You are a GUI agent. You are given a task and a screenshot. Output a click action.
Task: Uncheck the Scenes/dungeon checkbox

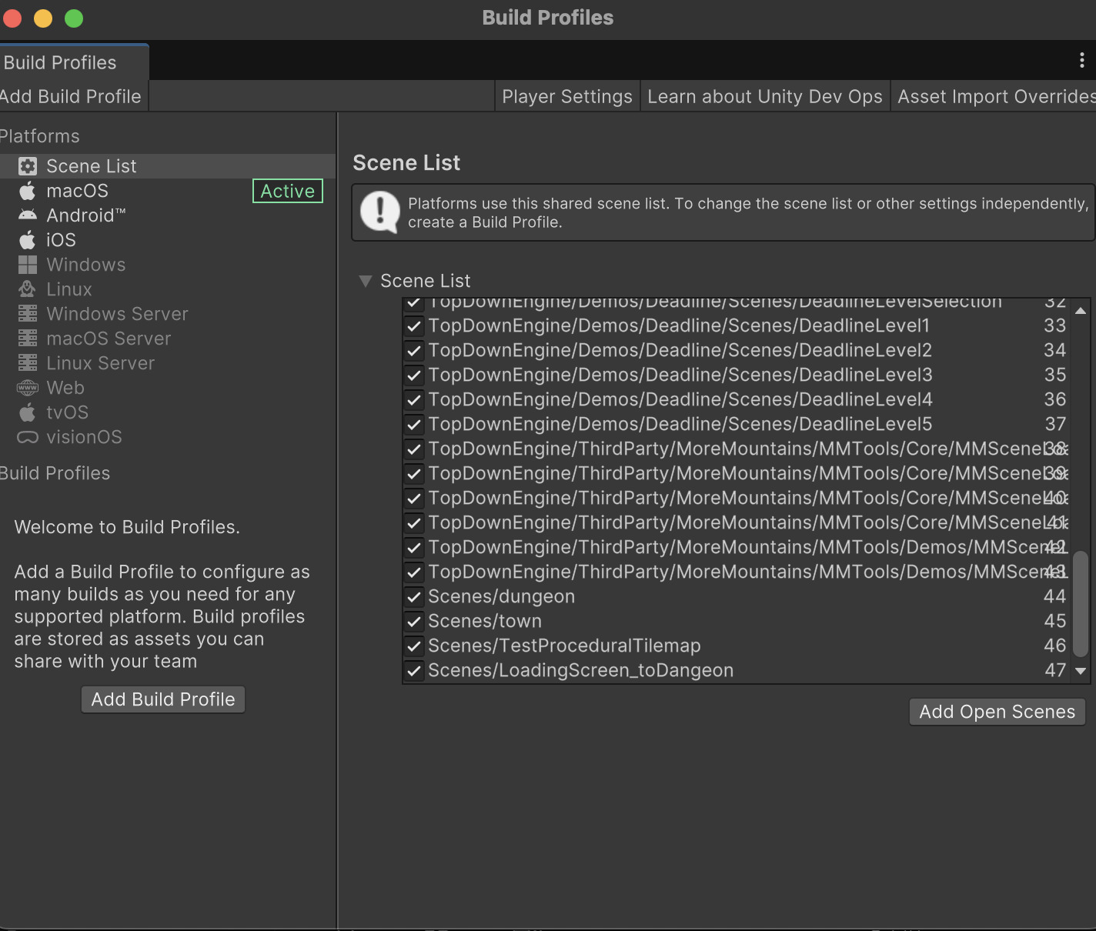(x=414, y=597)
